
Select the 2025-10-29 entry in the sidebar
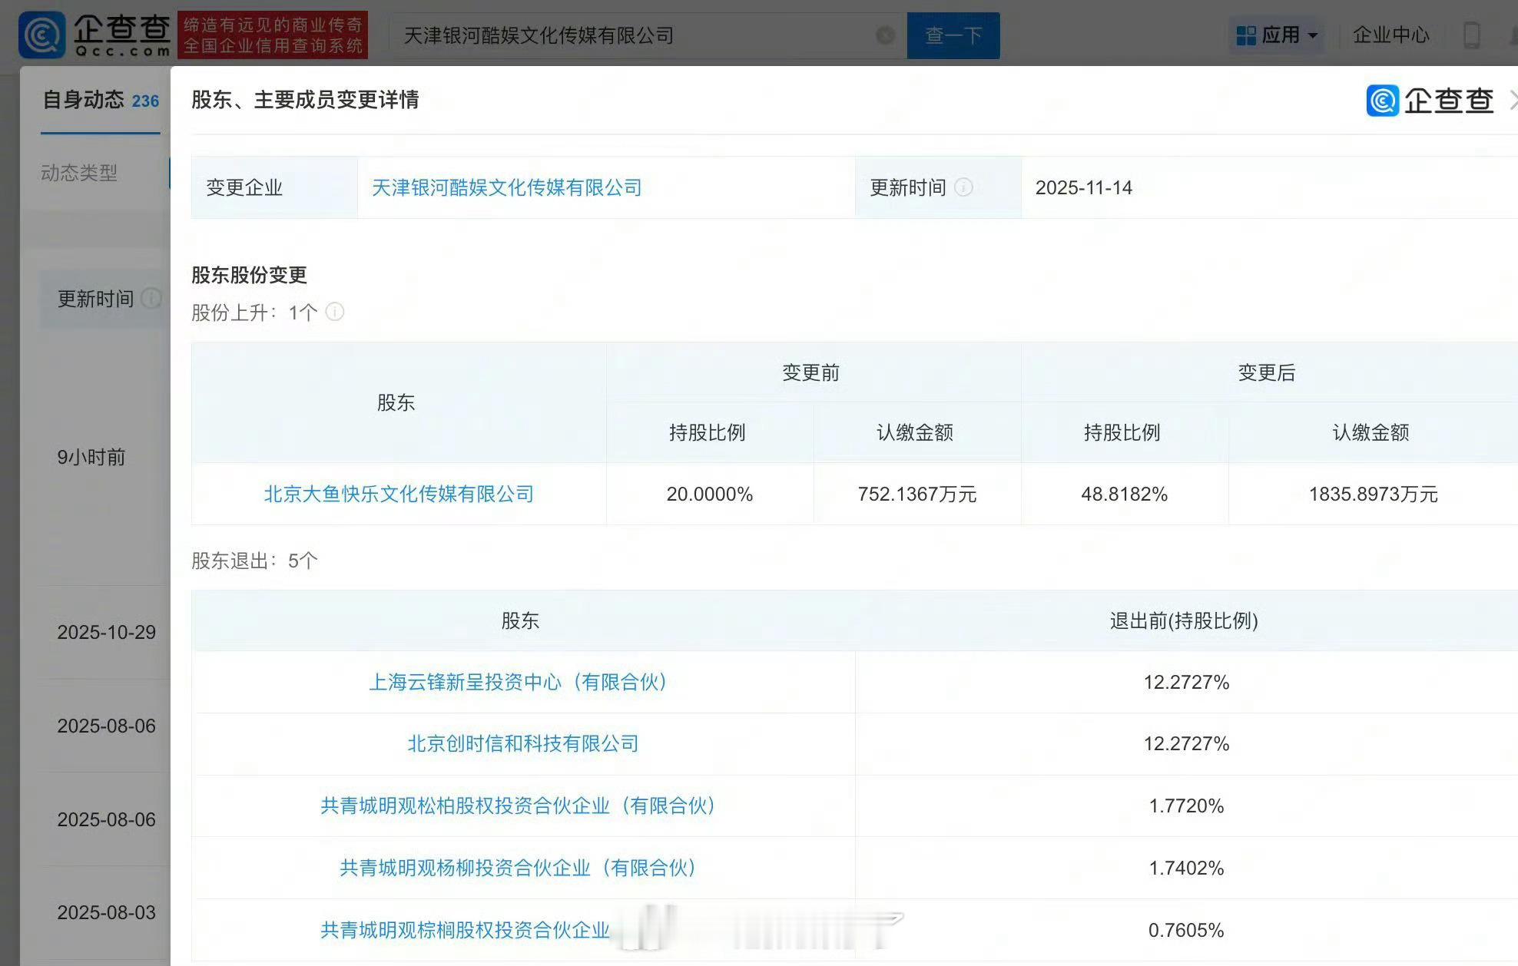coord(106,632)
